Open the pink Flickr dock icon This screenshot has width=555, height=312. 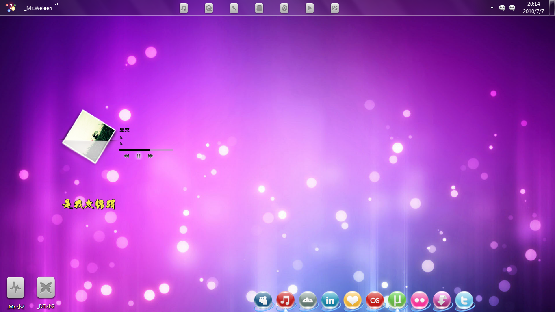tap(420, 301)
